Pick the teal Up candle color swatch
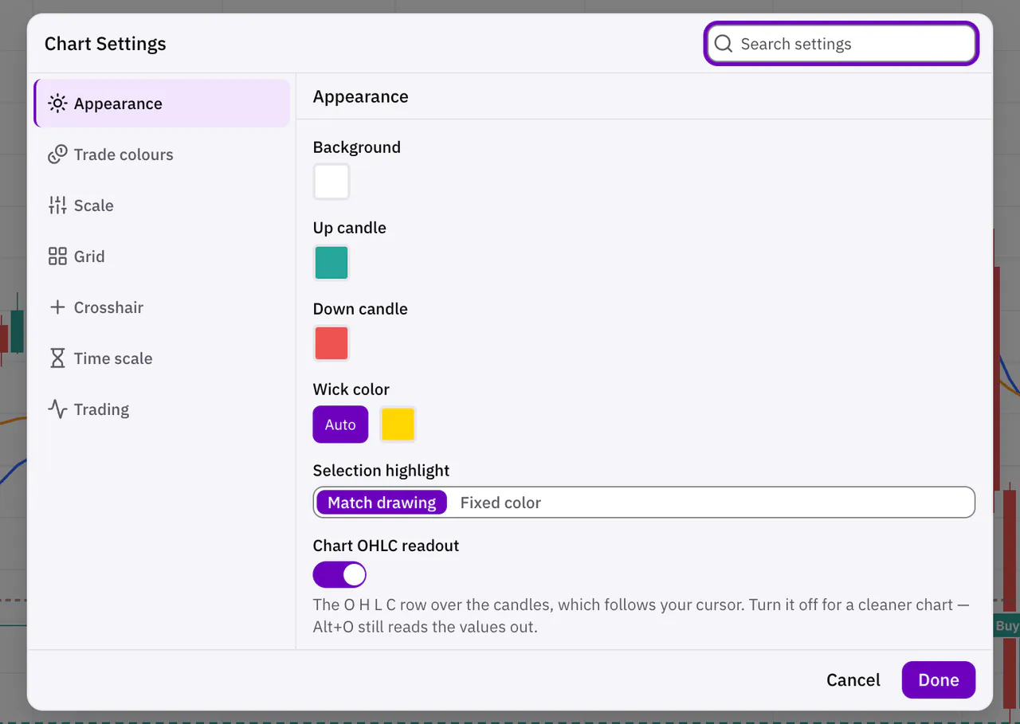 click(x=331, y=263)
